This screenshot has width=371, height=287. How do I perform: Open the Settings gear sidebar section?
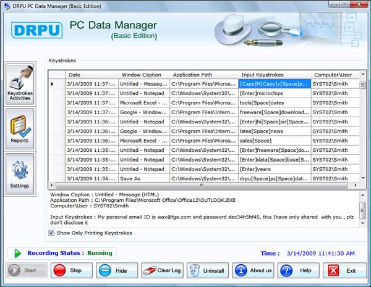coord(20,174)
